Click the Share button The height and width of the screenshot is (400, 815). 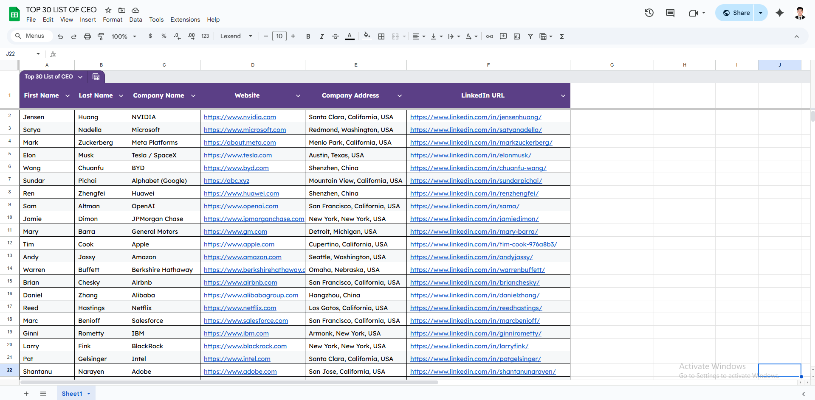736,13
